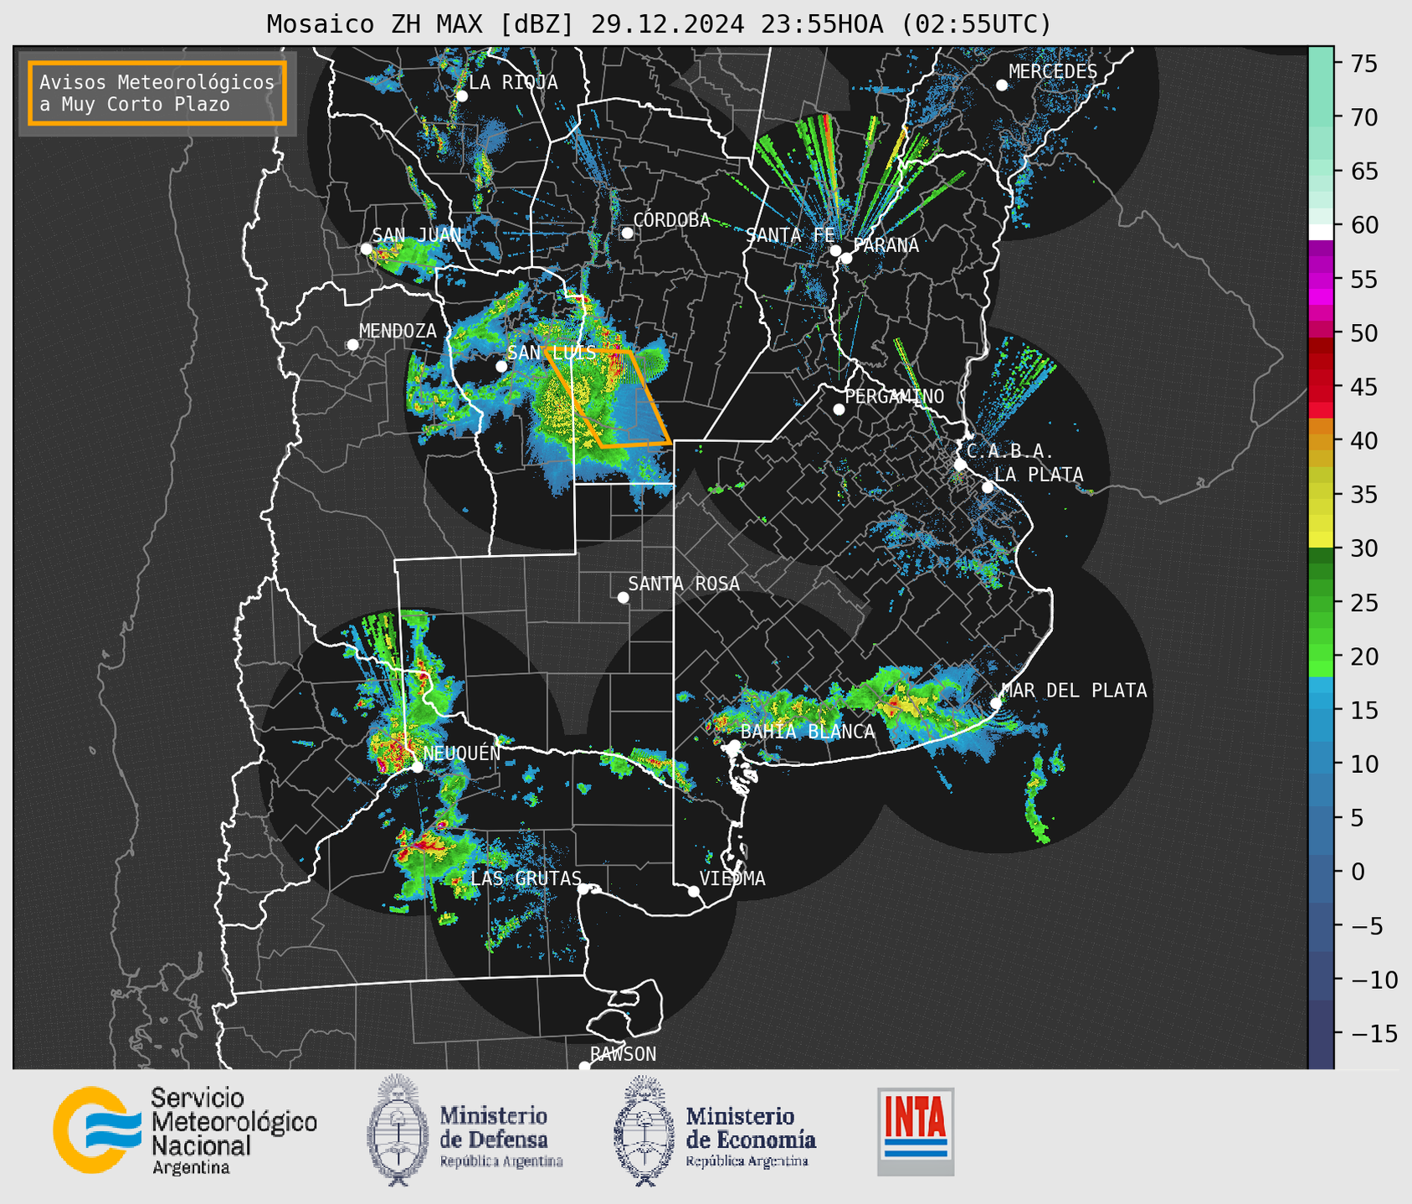Click the VIEDMA city label
Screen dimensions: 1412x1204
pos(732,878)
